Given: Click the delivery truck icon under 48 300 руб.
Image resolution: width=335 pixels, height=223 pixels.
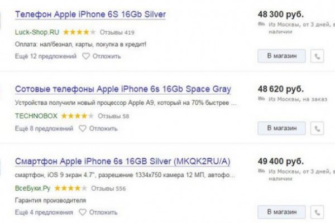Looking at the screenshot, I should point(261,25).
